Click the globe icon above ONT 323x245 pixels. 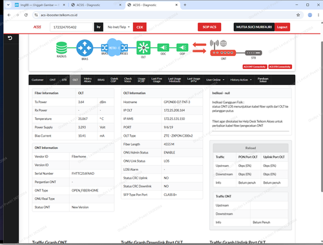point(224,43)
